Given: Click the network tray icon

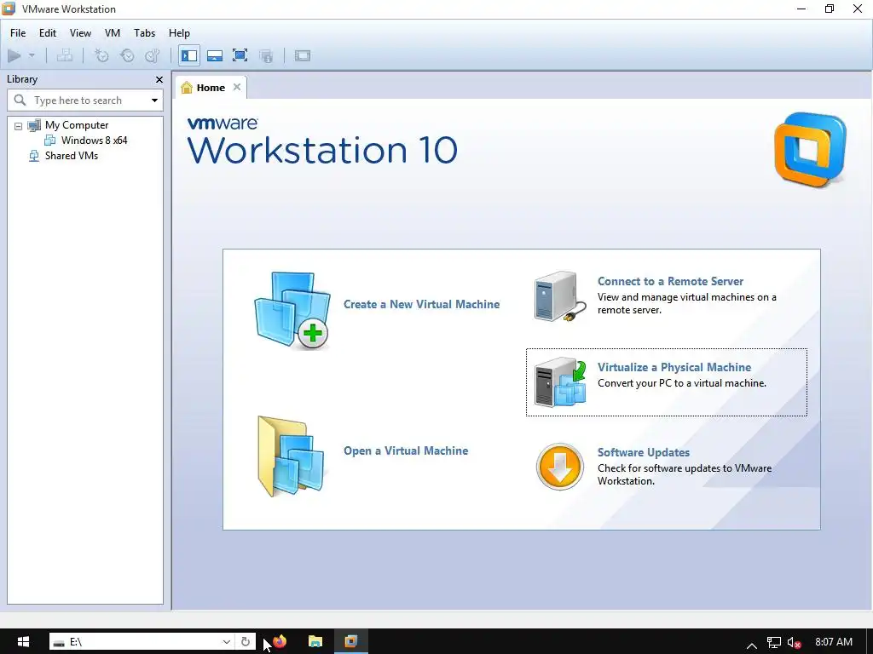Looking at the screenshot, I should pos(774,642).
